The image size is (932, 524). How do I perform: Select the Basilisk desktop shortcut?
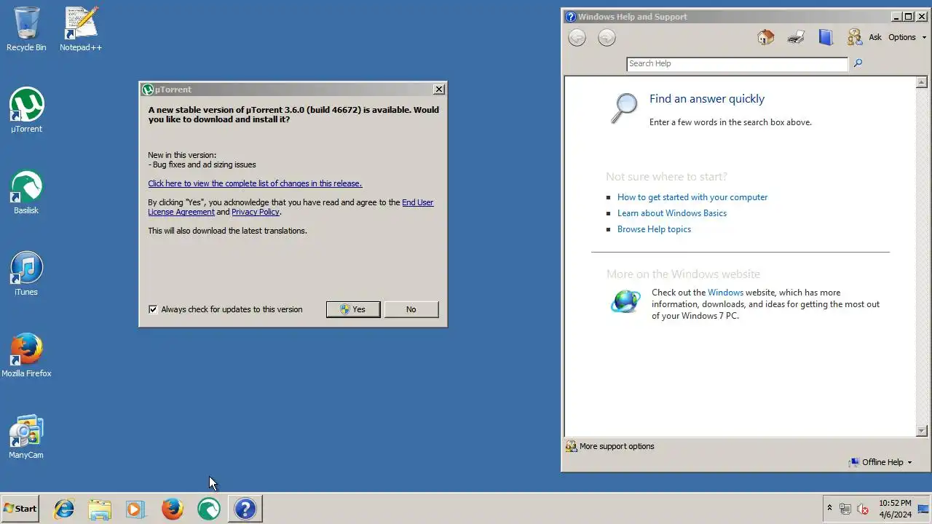tap(26, 192)
